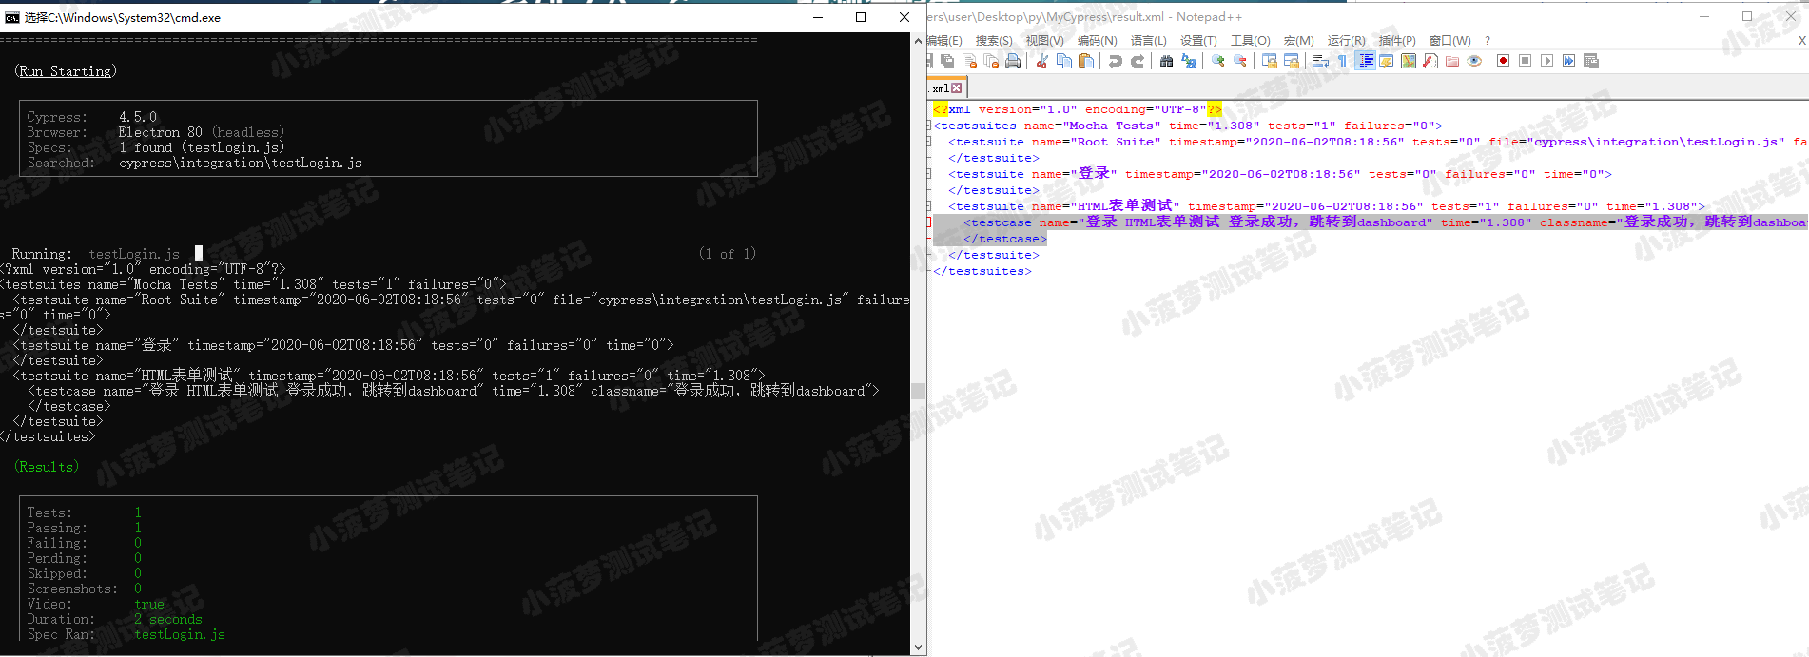Open the User Defined Language icon
Viewport: 1809px width, 657px height.
[x=1386, y=61]
